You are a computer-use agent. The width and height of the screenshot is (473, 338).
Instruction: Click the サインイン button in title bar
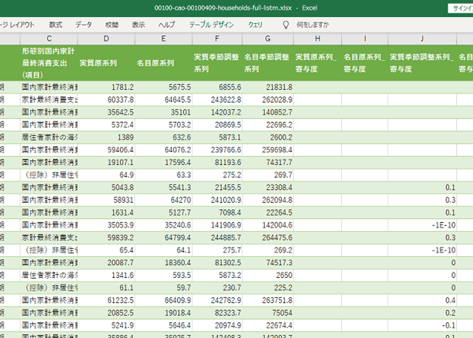click(461, 8)
